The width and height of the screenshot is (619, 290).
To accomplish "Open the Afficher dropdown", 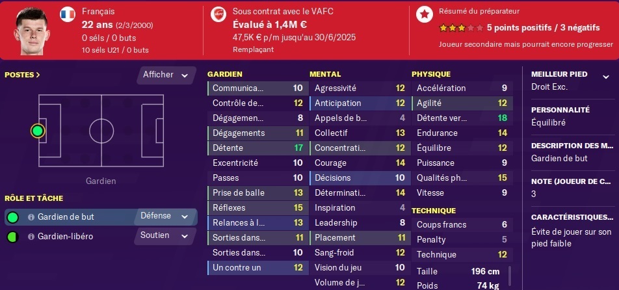I will (x=166, y=75).
